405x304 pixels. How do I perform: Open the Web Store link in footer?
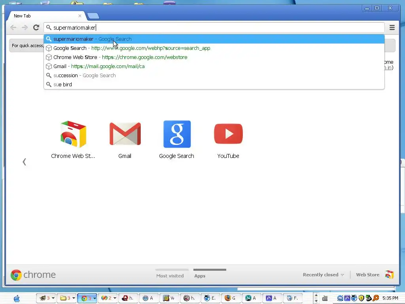pos(367,275)
